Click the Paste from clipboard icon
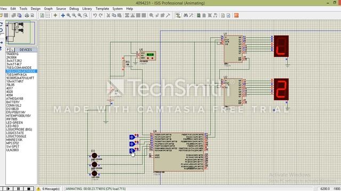Image resolution: width=341 pixels, height=191 pixels. tap(119, 15)
